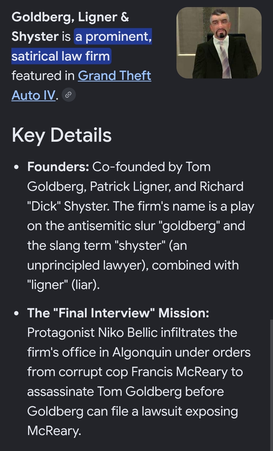
Task: Click the name "Francis McReary"
Action: coord(179,372)
